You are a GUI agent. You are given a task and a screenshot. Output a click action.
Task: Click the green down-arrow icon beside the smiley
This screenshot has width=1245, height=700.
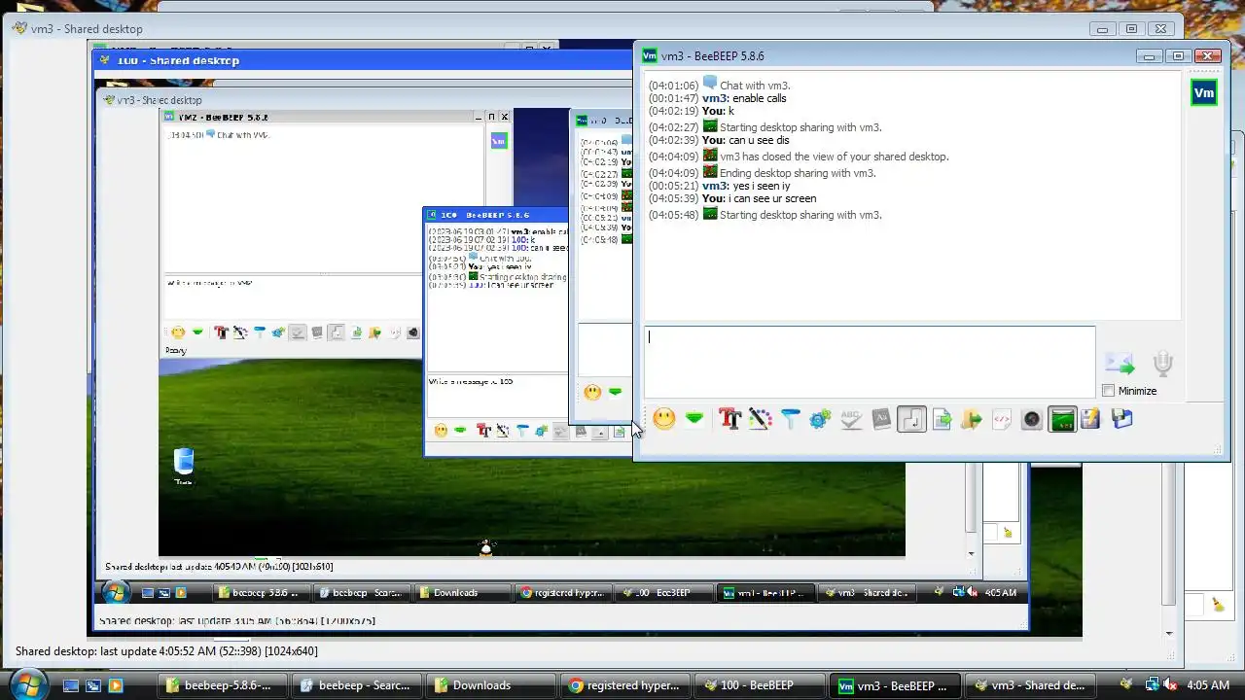(694, 419)
